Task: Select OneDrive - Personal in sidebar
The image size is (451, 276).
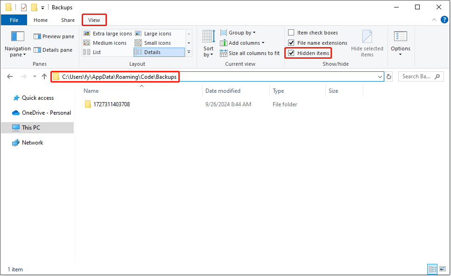Action: pyautogui.click(x=42, y=113)
